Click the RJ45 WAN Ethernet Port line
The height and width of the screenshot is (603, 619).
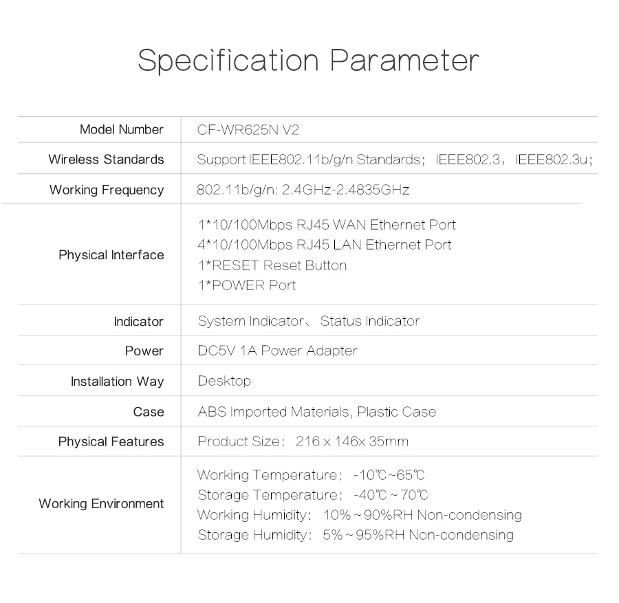pyautogui.click(x=327, y=225)
